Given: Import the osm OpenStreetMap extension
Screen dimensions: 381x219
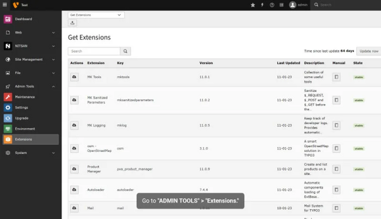Looking at the screenshot, I should point(74,148).
